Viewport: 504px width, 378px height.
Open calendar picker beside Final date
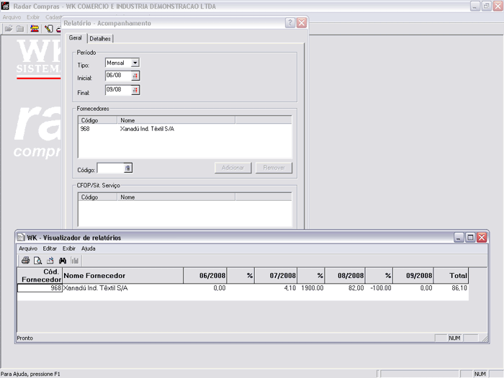point(135,91)
